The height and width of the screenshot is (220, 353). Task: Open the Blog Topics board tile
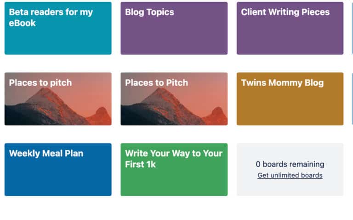(174, 28)
